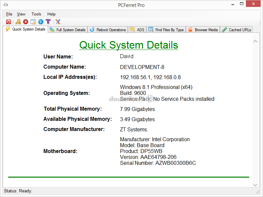Image resolution: width=263 pixels, height=197 pixels.
Task: Click the golden keys toolbar icon
Action: pos(18,22)
